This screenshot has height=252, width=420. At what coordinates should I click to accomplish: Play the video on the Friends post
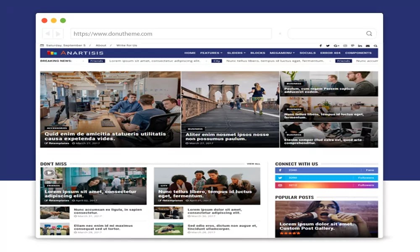[49, 173]
